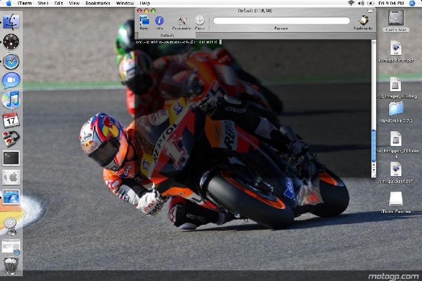Open the Shell menu
This screenshot has width=422, height=281.
43,3
